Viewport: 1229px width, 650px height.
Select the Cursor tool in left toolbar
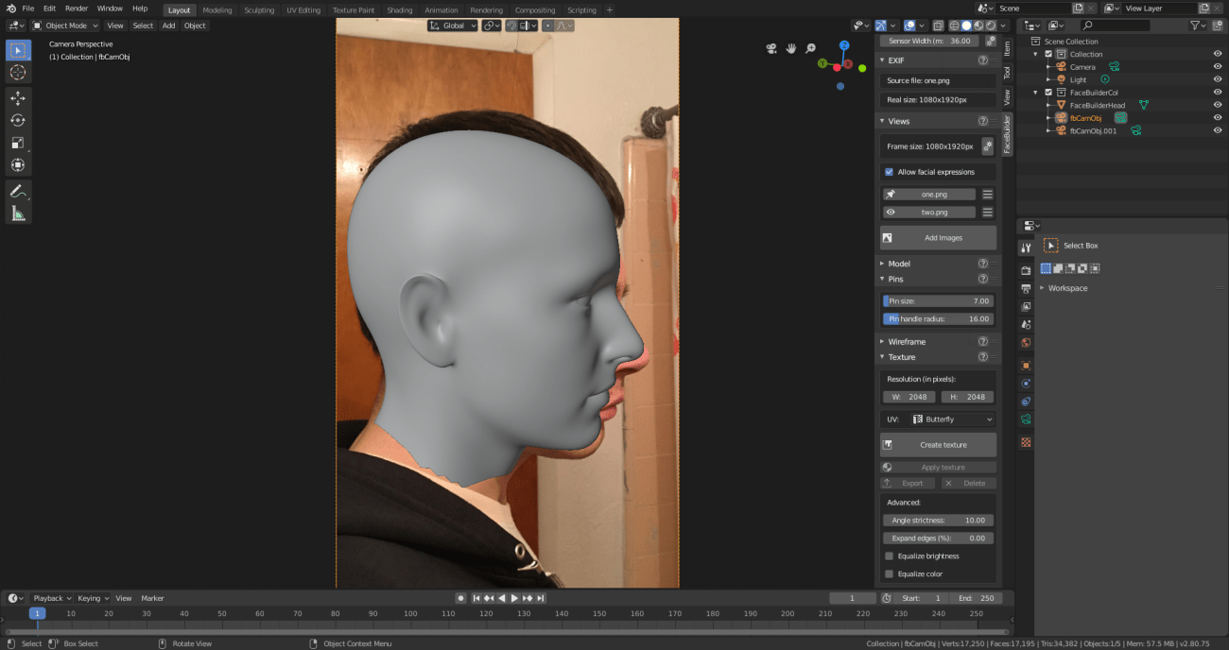18,73
